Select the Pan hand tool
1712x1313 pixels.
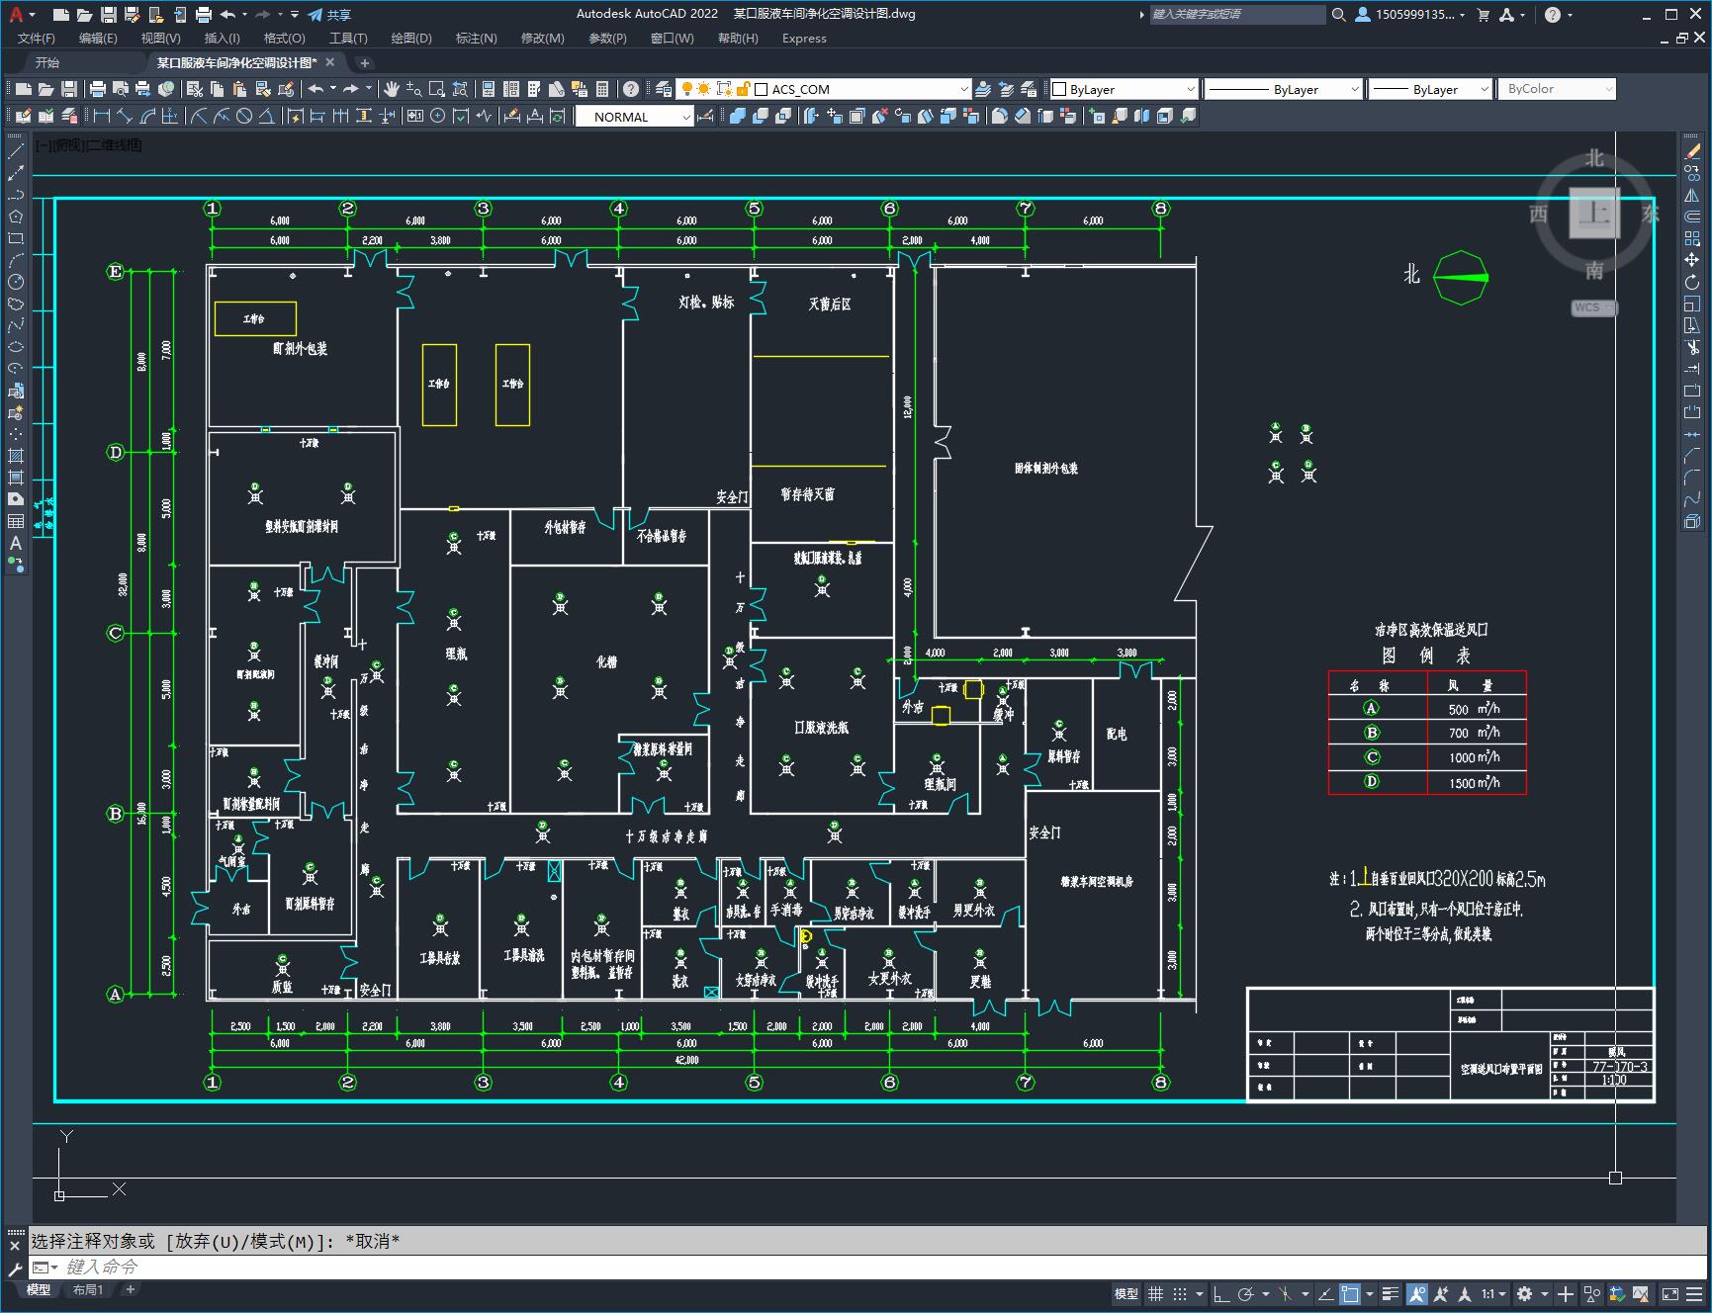click(x=392, y=89)
